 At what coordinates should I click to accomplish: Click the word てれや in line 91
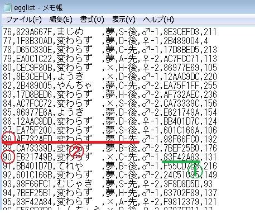pos(70,166)
